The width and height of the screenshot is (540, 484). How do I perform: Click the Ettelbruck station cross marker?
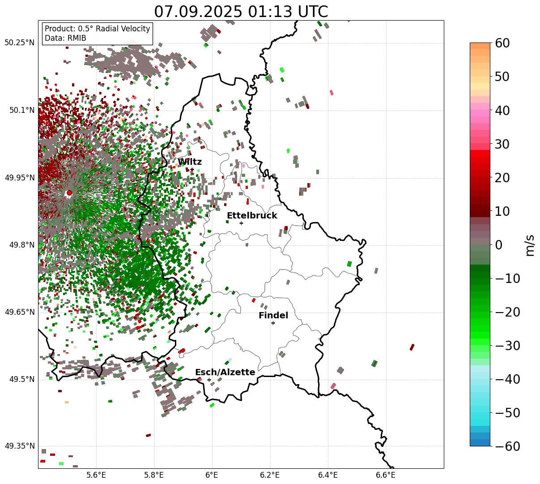pyautogui.click(x=241, y=223)
